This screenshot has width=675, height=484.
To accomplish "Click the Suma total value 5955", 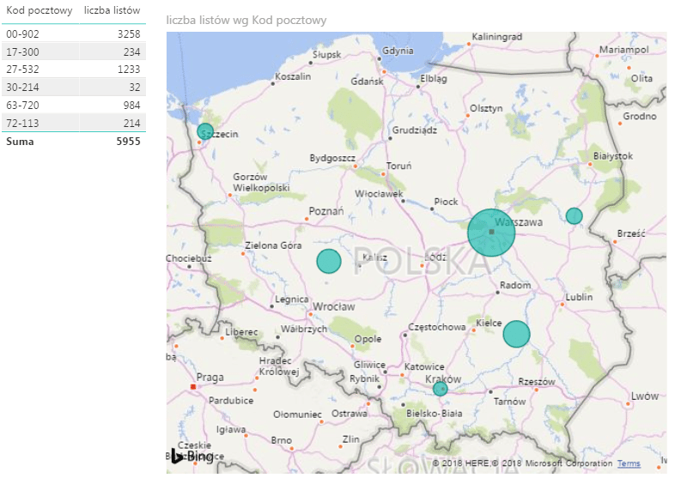I will [x=128, y=141].
